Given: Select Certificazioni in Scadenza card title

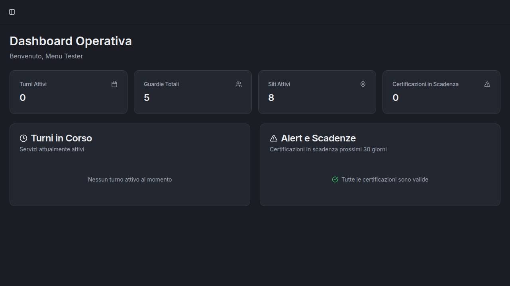Looking at the screenshot, I should pos(425,84).
